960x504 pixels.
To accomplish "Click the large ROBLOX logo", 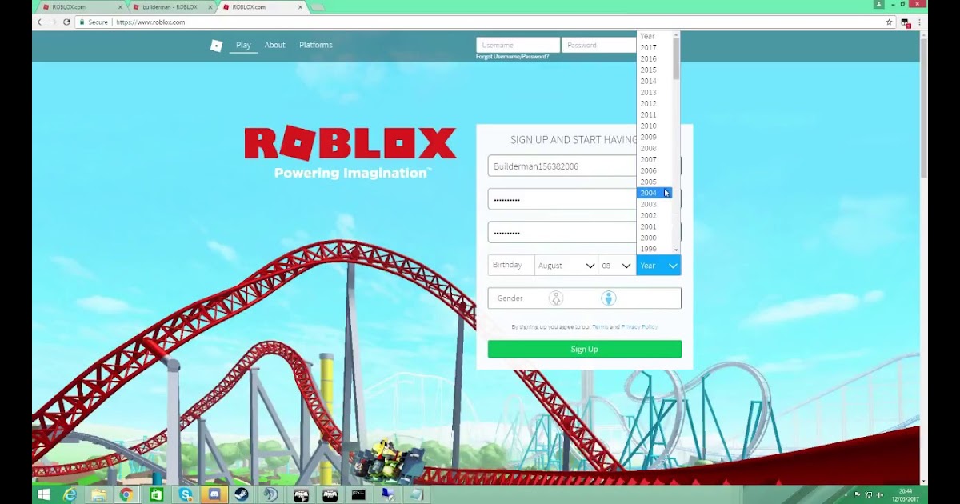I will coord(350,144).
